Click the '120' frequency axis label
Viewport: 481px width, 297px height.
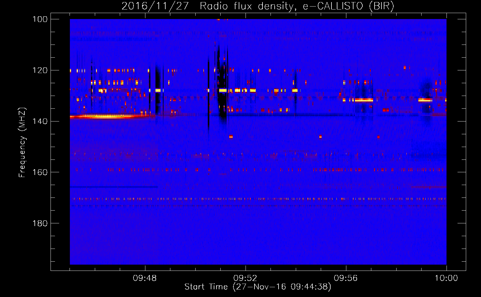(40, 70)
